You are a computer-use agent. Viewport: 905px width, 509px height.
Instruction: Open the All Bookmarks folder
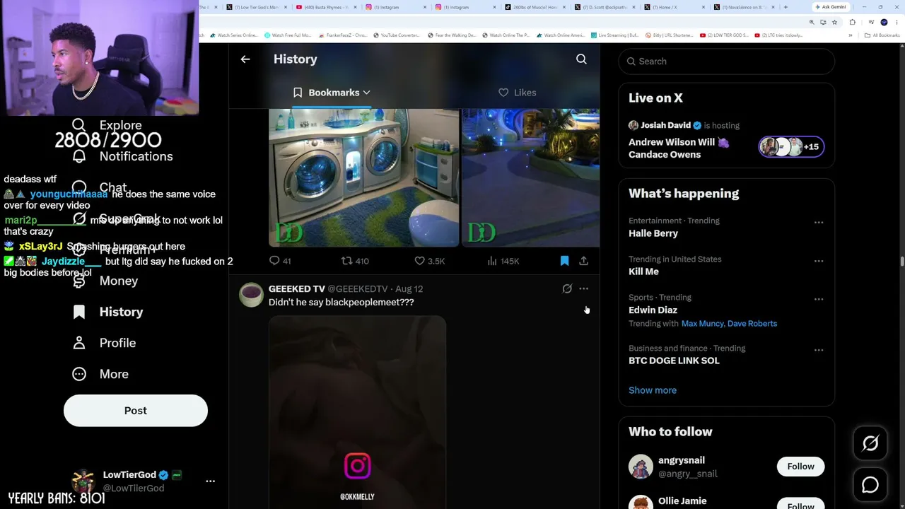pos(882,35)
